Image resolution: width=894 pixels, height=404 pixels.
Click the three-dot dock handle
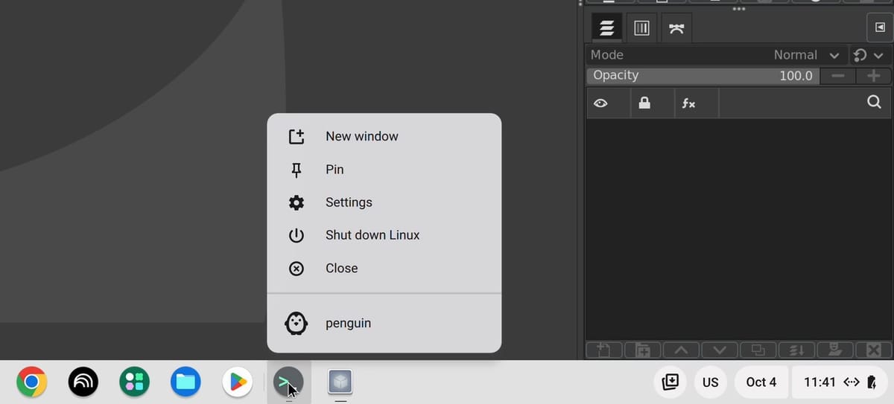pyautogui.click(x=739, y=9)
